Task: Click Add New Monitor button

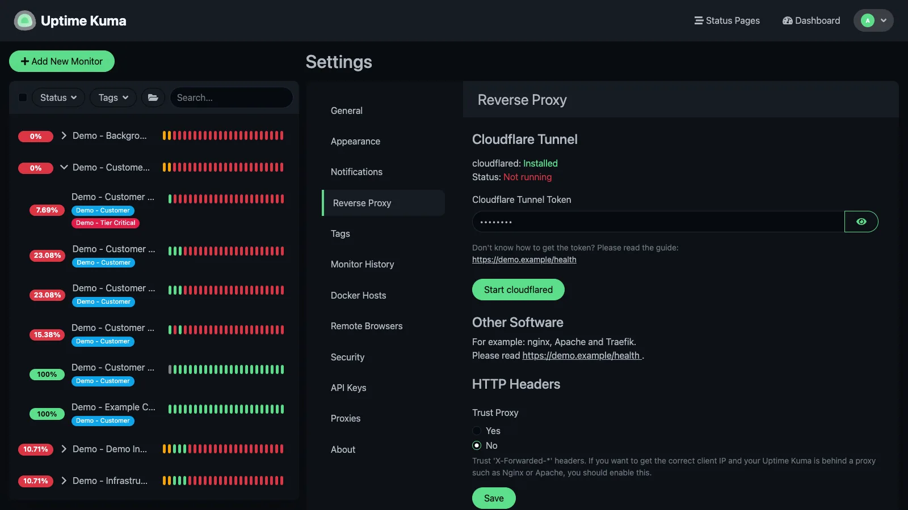Action: tap(62, 61)
